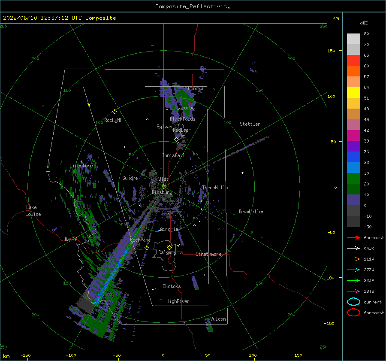This screenshot has width=386, height=361.
Task: Click the red forecast ellipse icon
Action: (x=353, y=312)
